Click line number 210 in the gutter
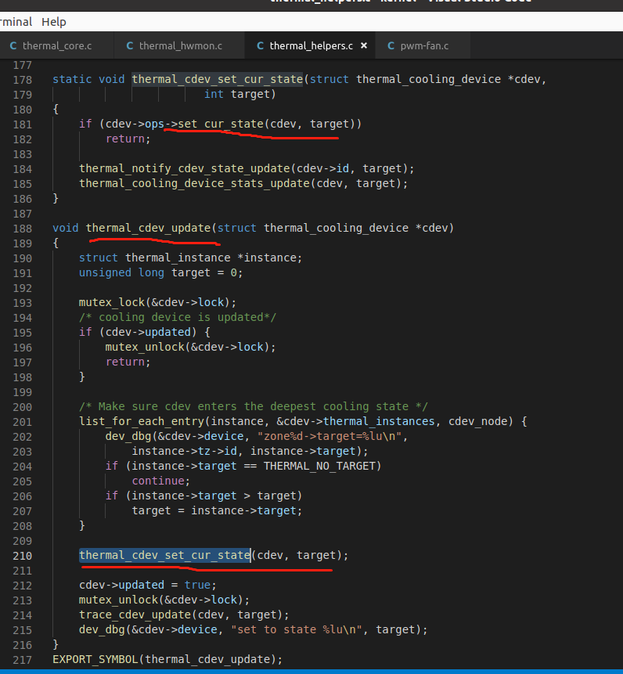The width and height of the screenshot is (623, 674). tap(23, 555)
